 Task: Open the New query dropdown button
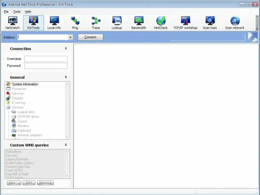point(14,183)
